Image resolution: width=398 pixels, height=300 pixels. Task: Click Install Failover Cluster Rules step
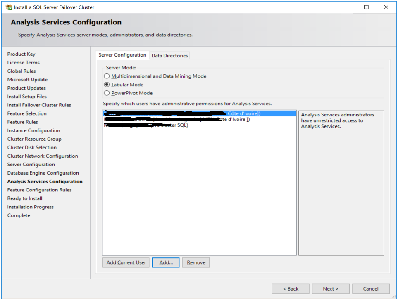(x=39, y=105)
